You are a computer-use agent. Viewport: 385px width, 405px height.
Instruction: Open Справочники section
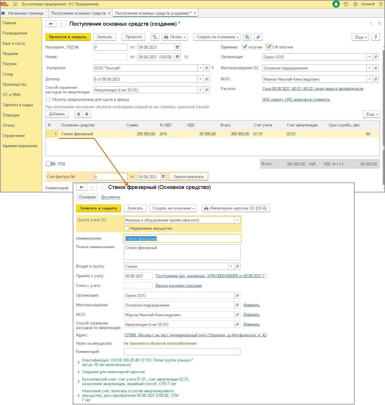pos(14,136)
